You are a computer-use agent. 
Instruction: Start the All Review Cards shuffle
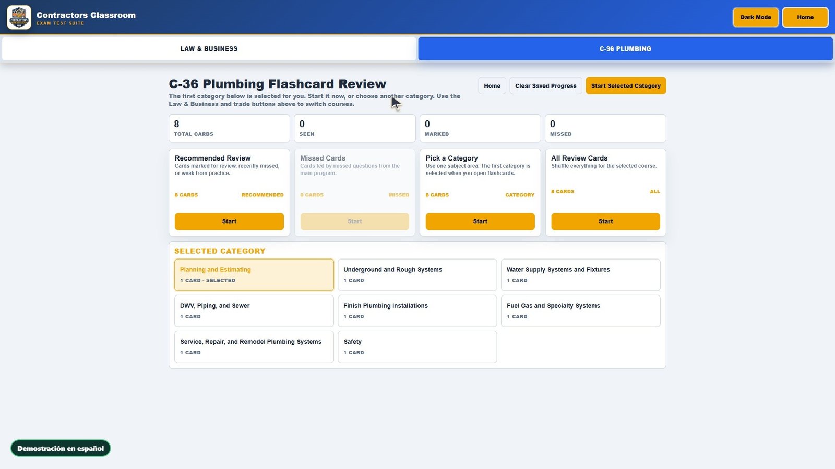605,221
